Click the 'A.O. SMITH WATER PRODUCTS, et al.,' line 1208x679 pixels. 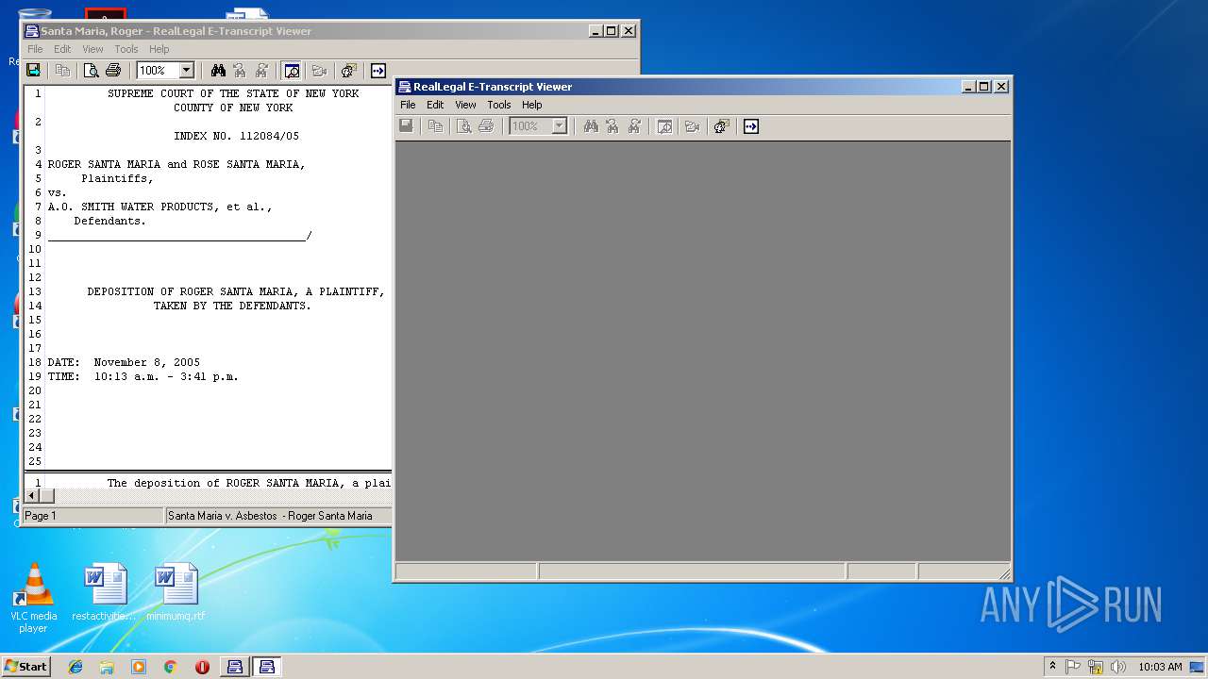tap(159, 207)
